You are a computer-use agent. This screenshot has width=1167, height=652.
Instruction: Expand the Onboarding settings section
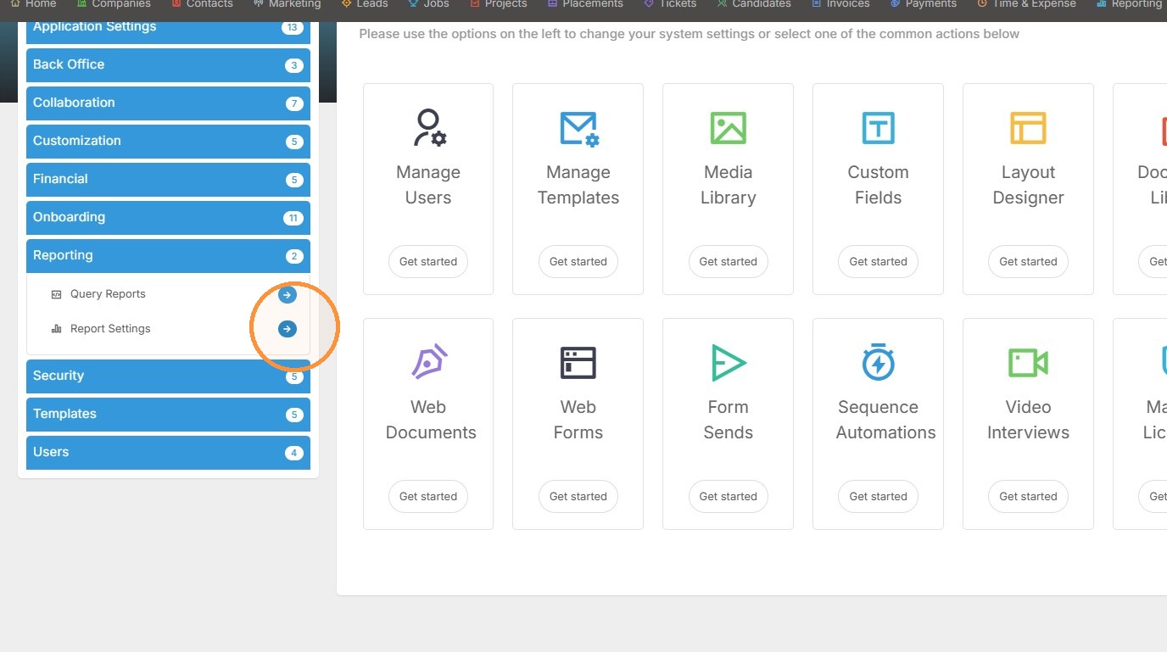point(168,217)
